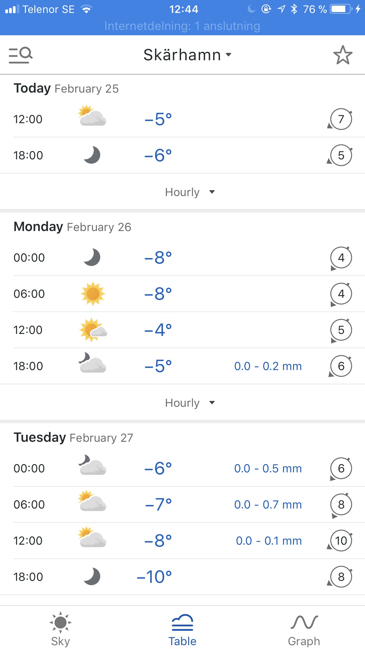Tap the cloudy night icon Monday 18:00
The height and width of the screenshot is (649, 365).
92,363
